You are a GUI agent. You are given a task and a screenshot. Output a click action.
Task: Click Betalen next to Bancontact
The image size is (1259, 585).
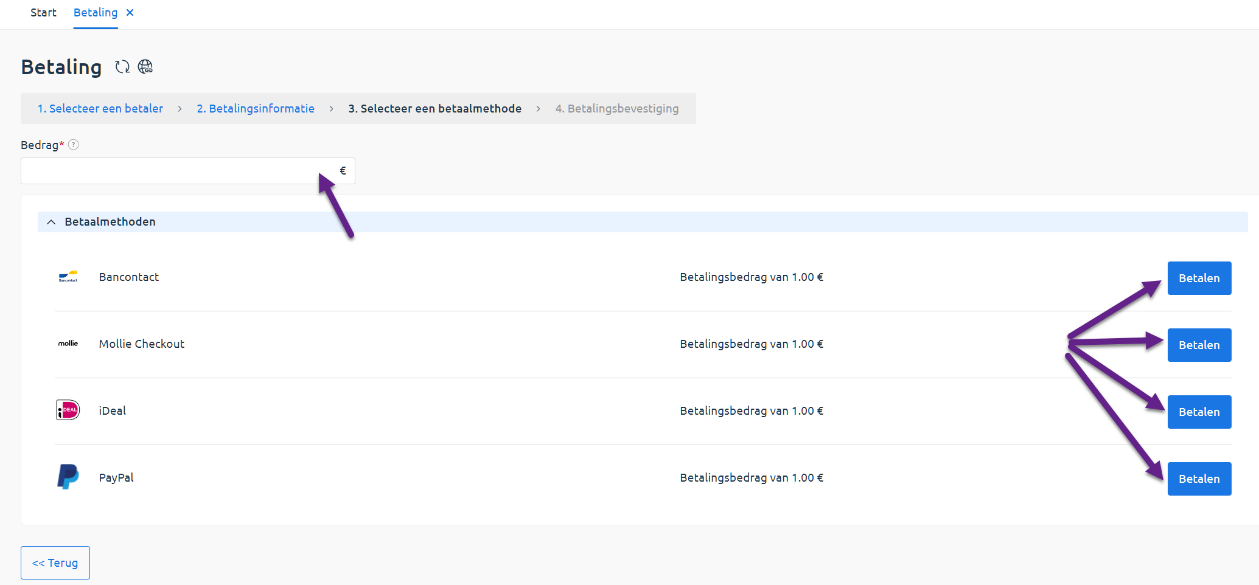(x=1199, y=278)
